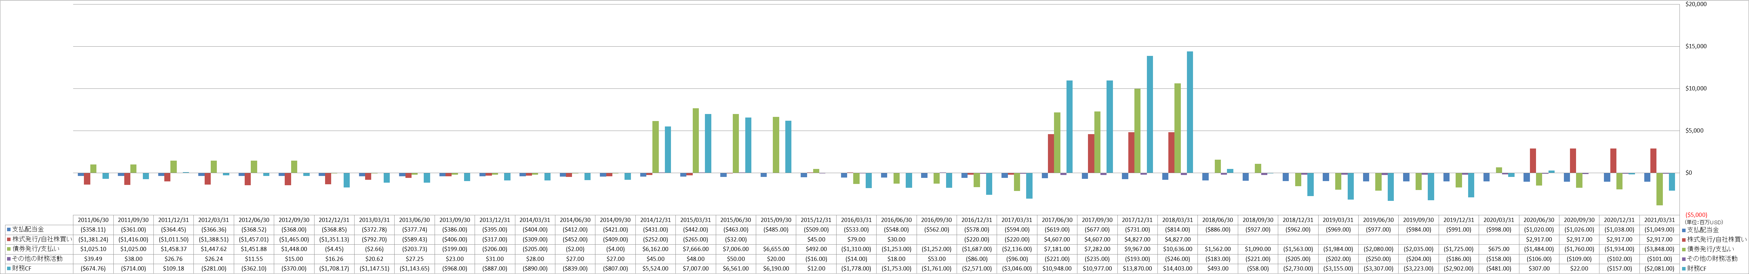The image size is (1749, 274).
Task: Click the green bar for 2015/03/31
Action: (696, 141)
